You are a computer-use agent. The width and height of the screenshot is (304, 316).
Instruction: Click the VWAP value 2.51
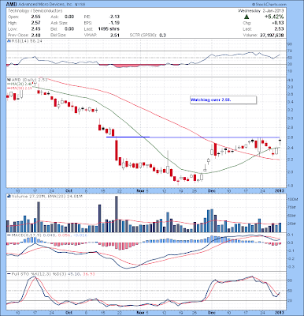115,35
